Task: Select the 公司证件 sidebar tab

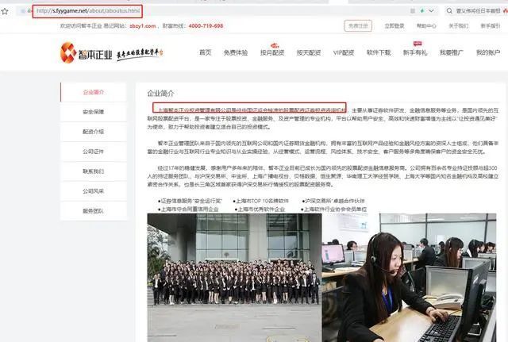Action: [94, 152]
